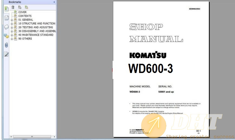Click bookmarks scrollbar left arrow
Screen dimensions: 235x140
point(11,137)
